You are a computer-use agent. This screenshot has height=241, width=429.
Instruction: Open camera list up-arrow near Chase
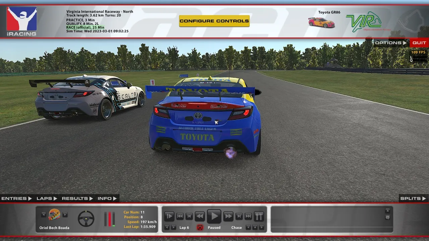pos(255,228)
